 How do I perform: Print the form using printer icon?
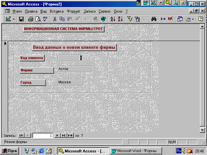31,19
